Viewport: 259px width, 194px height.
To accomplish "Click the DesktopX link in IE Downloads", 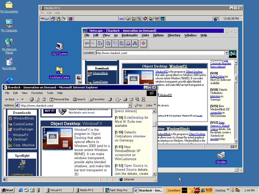I will 20,139.
